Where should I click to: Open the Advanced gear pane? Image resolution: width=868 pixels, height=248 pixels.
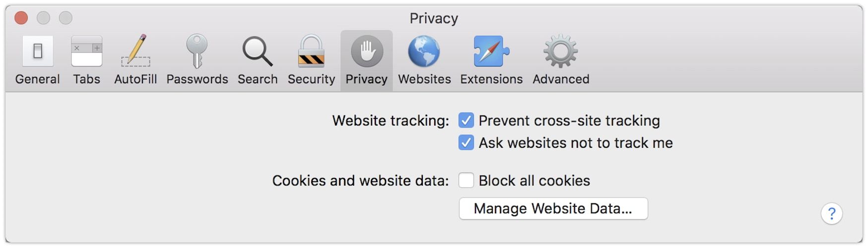[561, 52]
